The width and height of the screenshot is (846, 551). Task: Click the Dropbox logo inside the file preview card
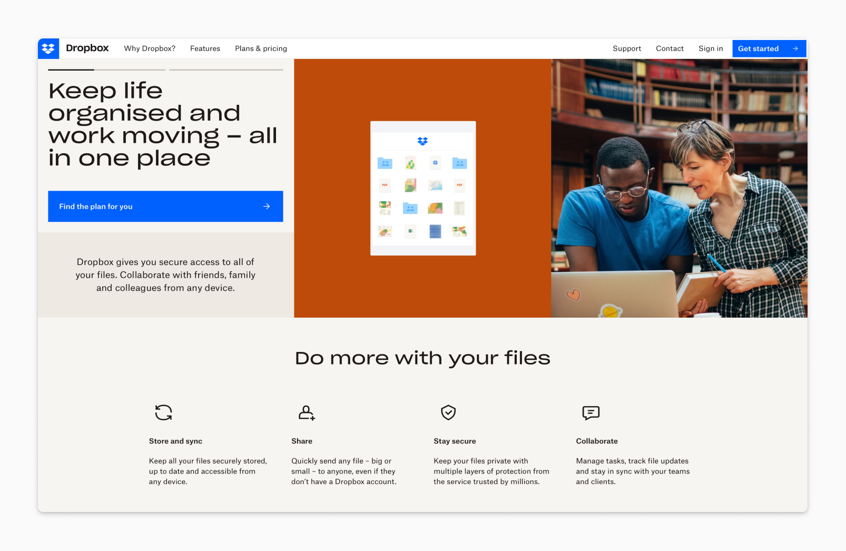tap(422, 141)
